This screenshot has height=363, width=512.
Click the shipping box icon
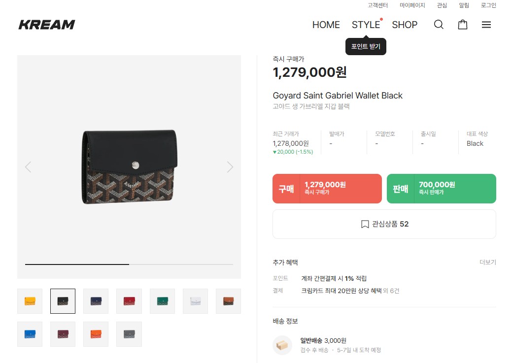282,345
